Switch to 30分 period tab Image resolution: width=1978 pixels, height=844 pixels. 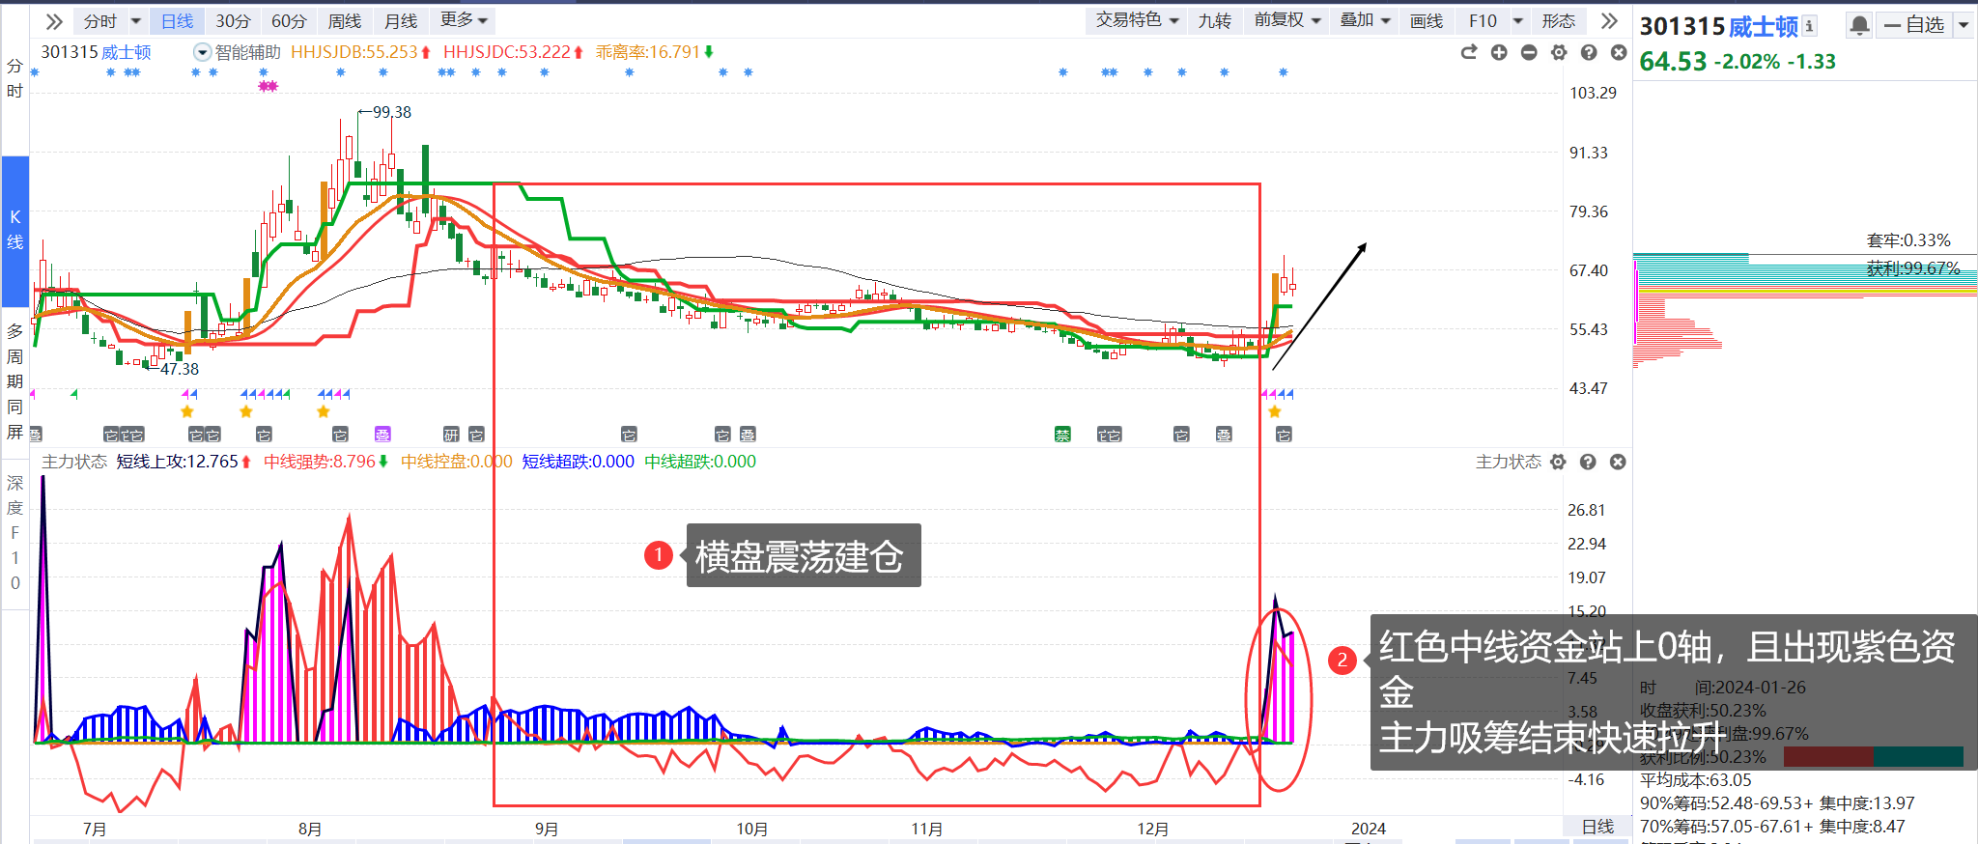[233, 21]
